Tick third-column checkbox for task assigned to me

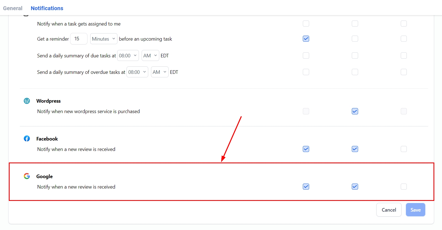(x=404, y=24)
